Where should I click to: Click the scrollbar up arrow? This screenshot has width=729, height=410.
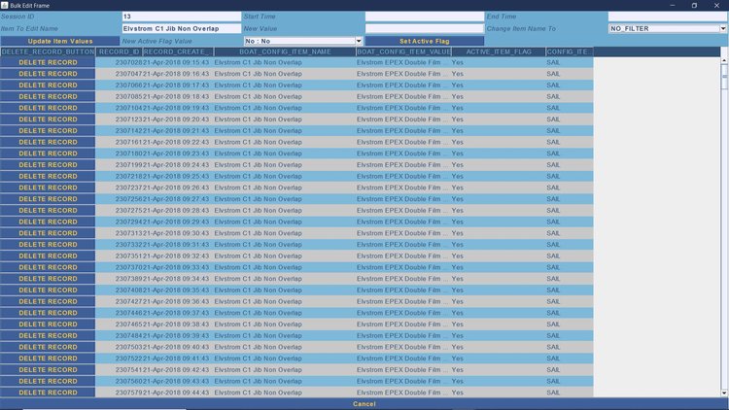point(724,51)
